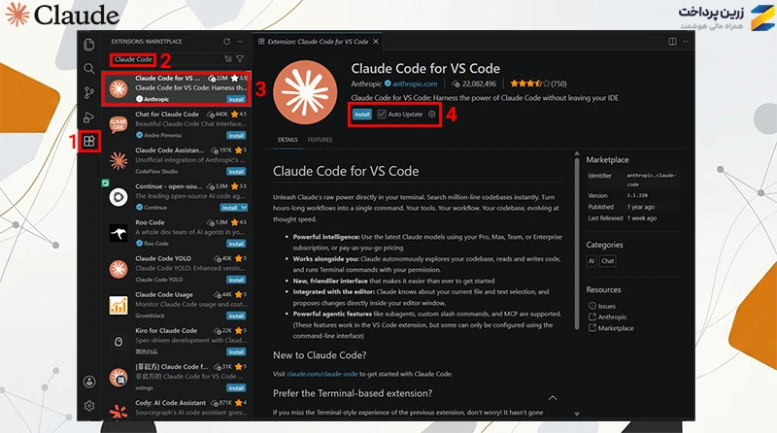Install the Claude Code Usage extension
777x433 pixels.
[236, 316]
